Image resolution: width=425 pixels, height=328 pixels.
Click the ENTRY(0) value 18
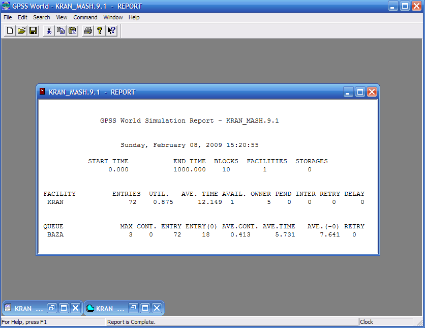click(x=206, y=234)
